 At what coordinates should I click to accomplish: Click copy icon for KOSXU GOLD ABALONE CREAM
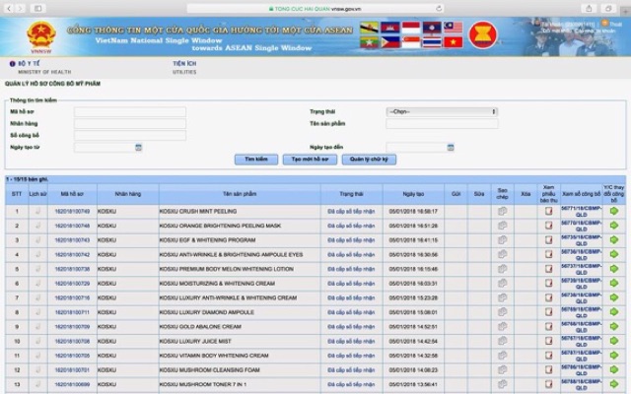[502, 326]
